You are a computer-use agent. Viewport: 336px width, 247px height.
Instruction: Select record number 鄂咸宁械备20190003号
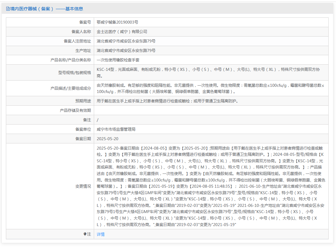tap(117, 22)
